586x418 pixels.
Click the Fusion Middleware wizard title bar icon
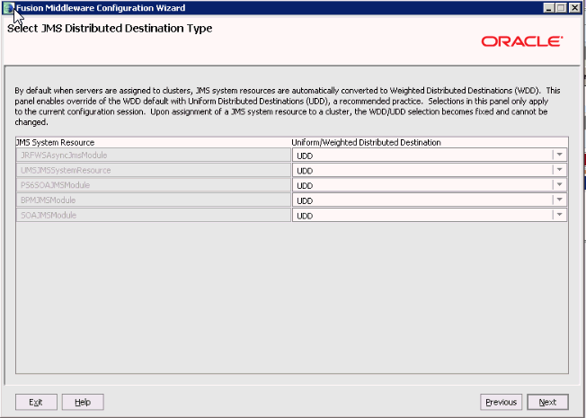pos(8,7)
